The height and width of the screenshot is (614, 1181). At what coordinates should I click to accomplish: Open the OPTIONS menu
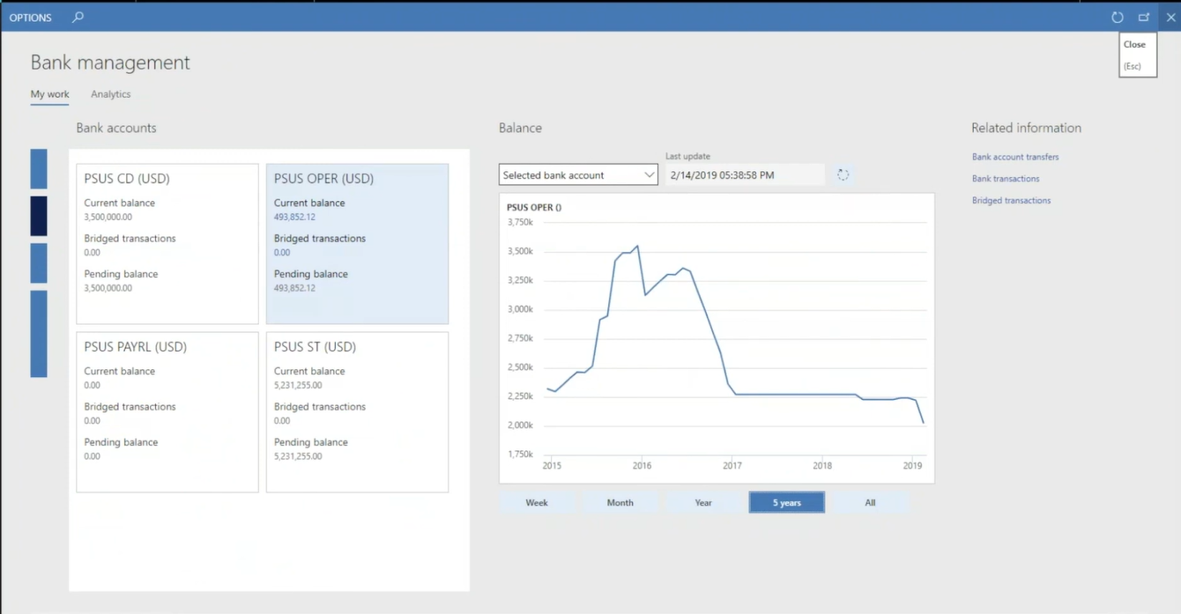(x=30, y=18)
